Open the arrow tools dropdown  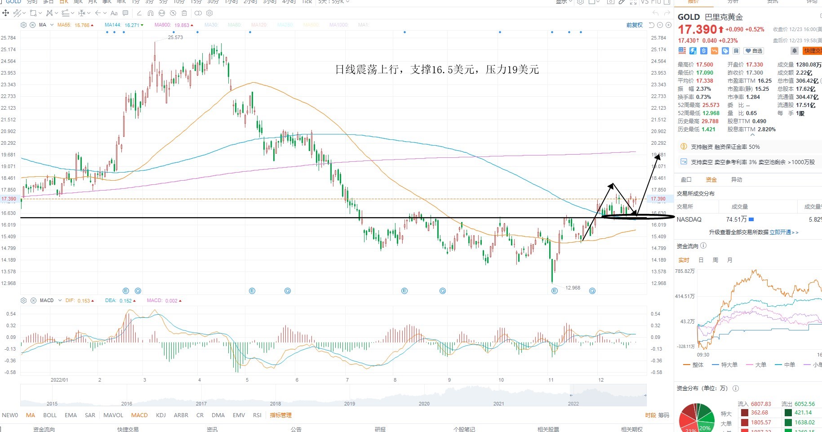105,13
